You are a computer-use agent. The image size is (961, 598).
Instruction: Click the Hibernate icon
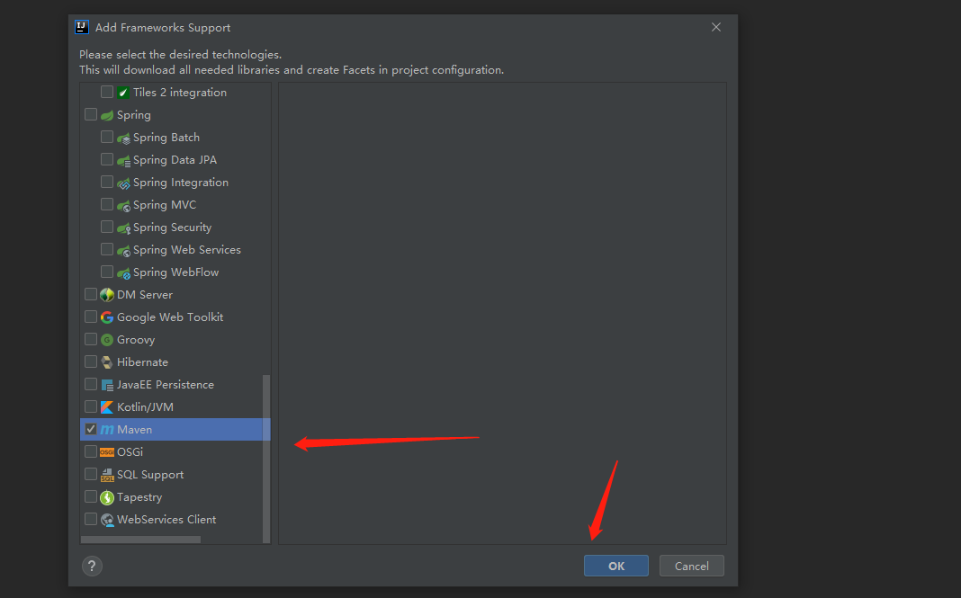point(107,362)
